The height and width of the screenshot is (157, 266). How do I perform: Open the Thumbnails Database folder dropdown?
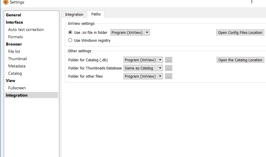pyautogui.click(x=143, y=68)
